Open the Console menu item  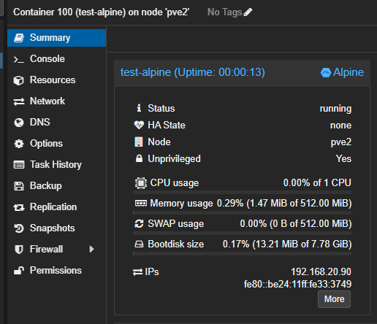coord(56,59)
